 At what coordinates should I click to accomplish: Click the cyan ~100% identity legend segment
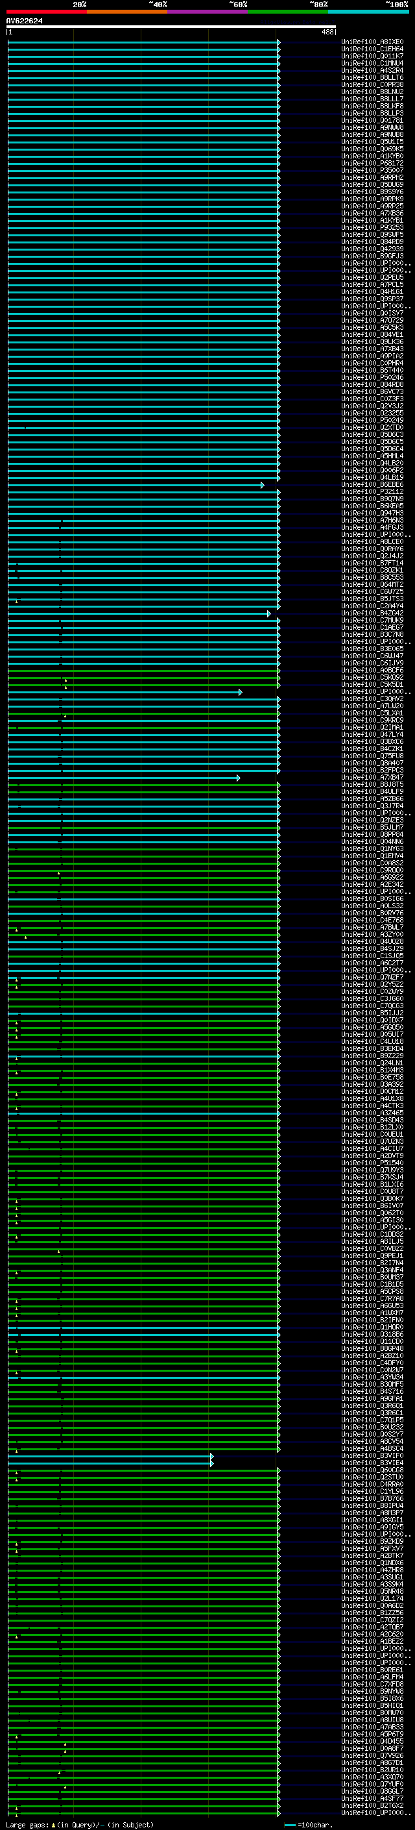(x=368, y=12)
